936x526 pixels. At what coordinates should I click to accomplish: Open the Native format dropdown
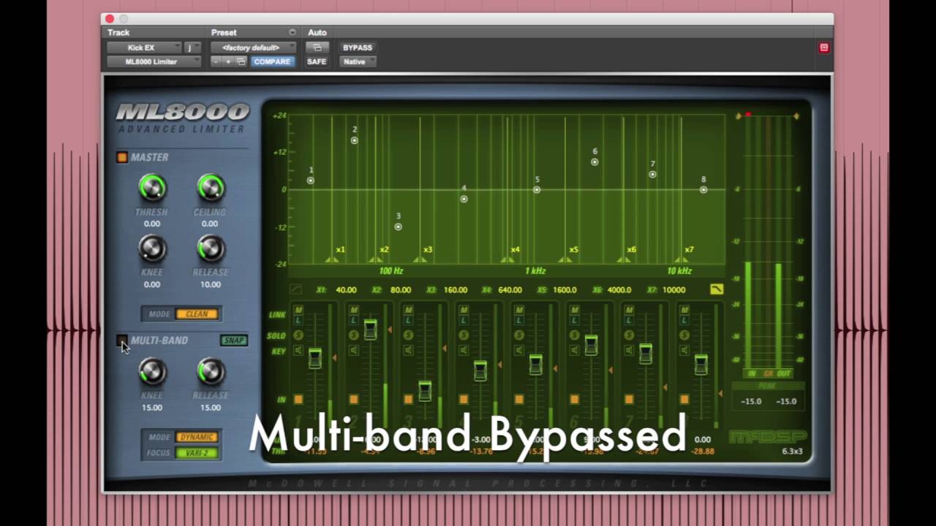click(358, 61)
